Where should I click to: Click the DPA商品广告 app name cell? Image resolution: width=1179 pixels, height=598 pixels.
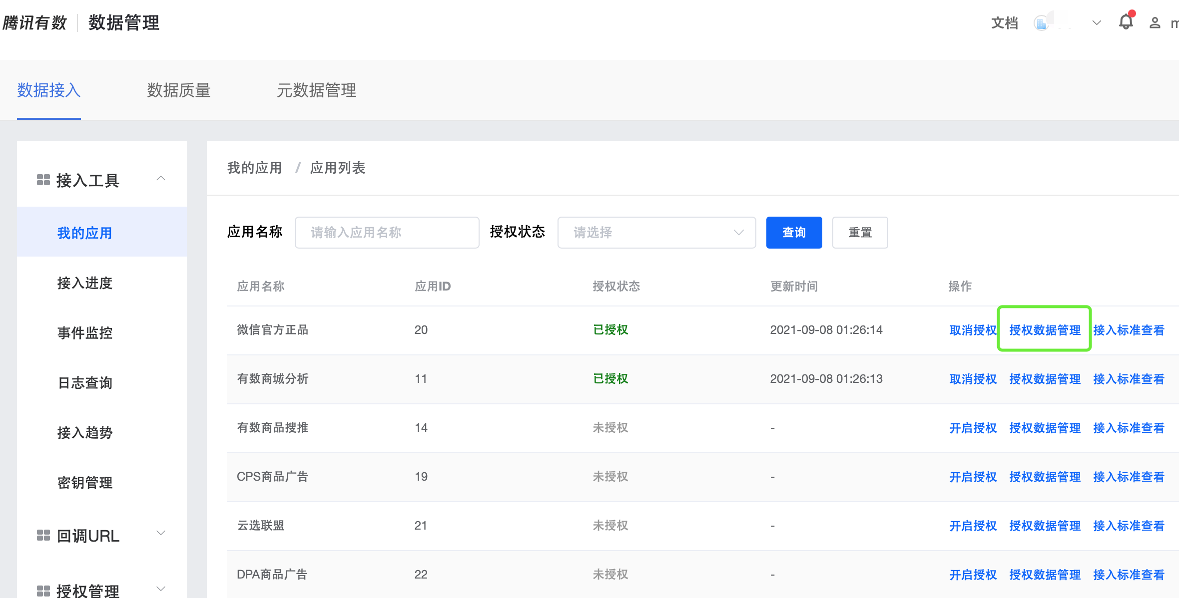272,574
